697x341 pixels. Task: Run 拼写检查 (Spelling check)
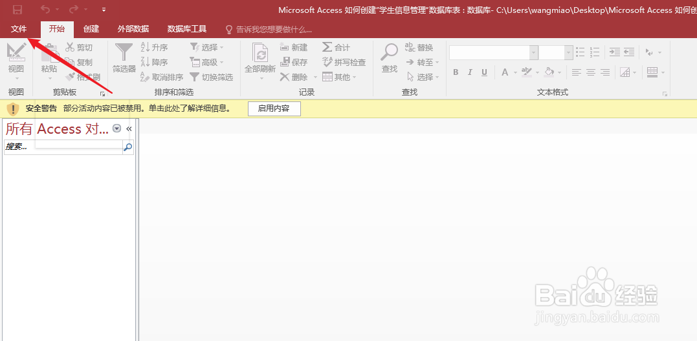[x=344, y=63]
